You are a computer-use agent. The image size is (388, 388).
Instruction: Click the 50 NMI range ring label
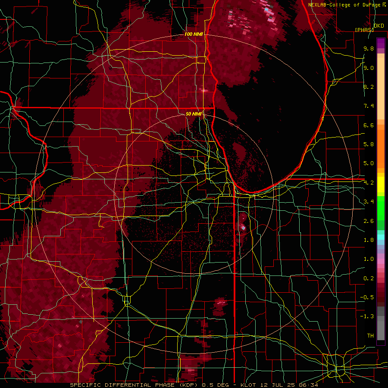tap(194, 114)
